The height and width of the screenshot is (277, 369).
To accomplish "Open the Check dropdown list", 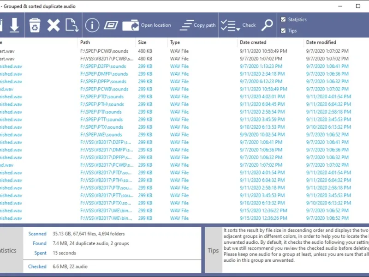I will click(x=238, y=25).
